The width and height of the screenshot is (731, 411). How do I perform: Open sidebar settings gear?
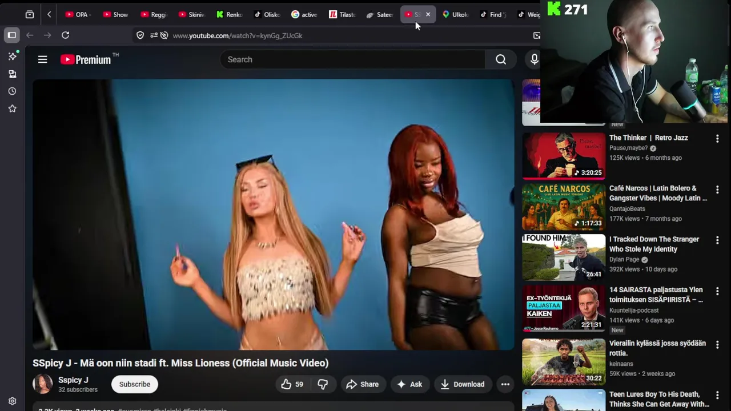click(x=12, y=401)
